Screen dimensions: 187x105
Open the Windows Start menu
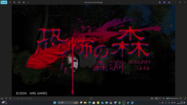click(55, 103)
